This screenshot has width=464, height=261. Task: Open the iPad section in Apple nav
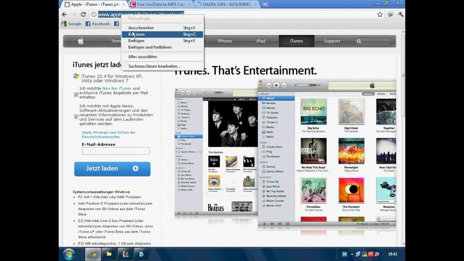click(261, 41)
